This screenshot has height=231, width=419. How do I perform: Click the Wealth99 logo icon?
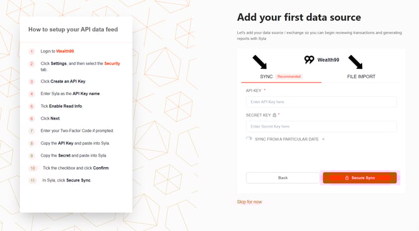[309, 59]
